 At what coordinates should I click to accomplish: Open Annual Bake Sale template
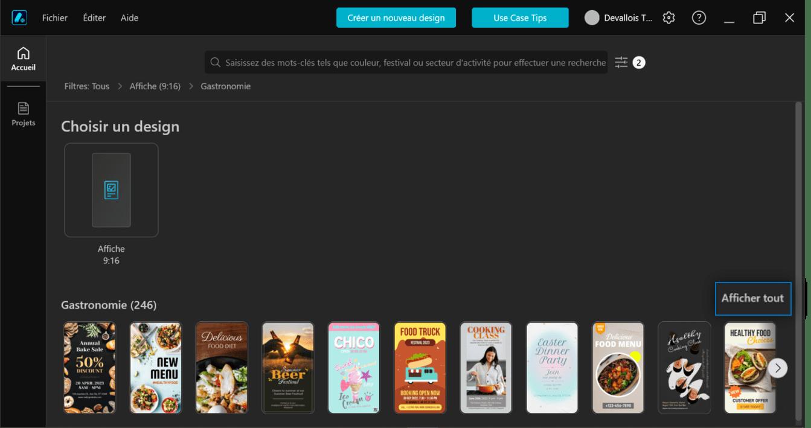coord(89,368)
